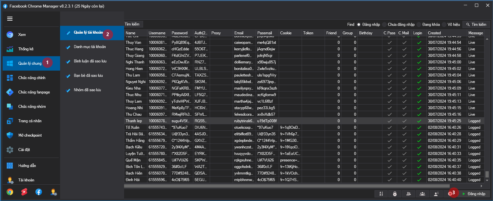Click the 'Tìm kiếm' search button at top right
The image size is (493, 201).
(x=476, y=25)
